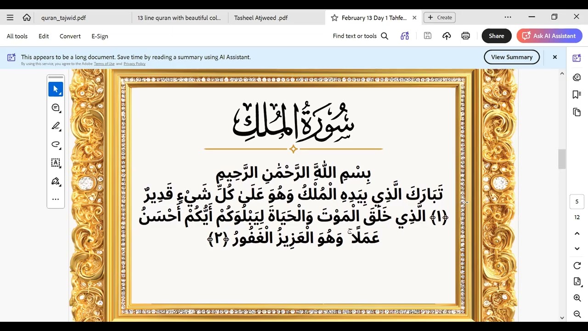Viewport: 588px width, 331px height.
Task: Open the page display settings icon
Action: pyautogui.click(x=577, y=281)
